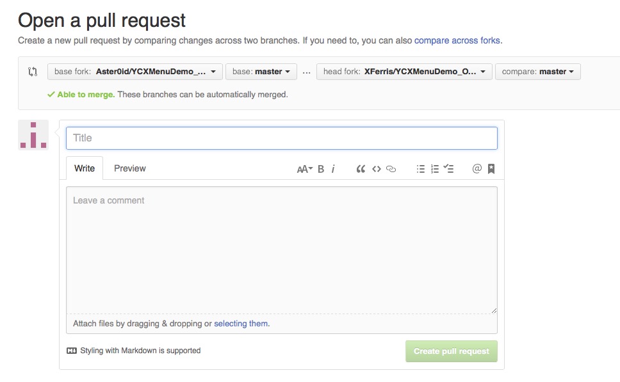620x382 pixels.
Task: Insert a bulleted list
Action: (421, 169)
